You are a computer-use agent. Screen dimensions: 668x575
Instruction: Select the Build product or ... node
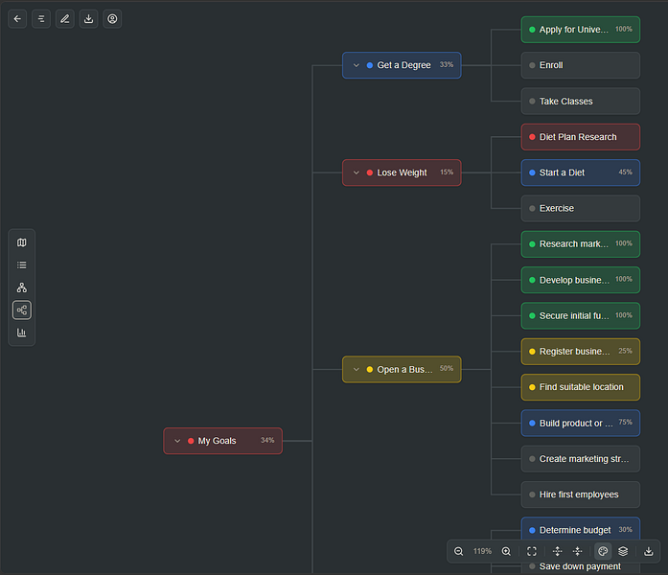point(580,423)
